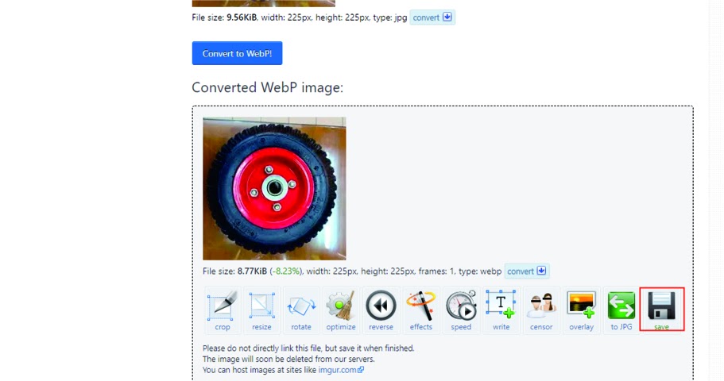Open the imgur.com link
Viewport: 724px width, 381px height.
341,370
